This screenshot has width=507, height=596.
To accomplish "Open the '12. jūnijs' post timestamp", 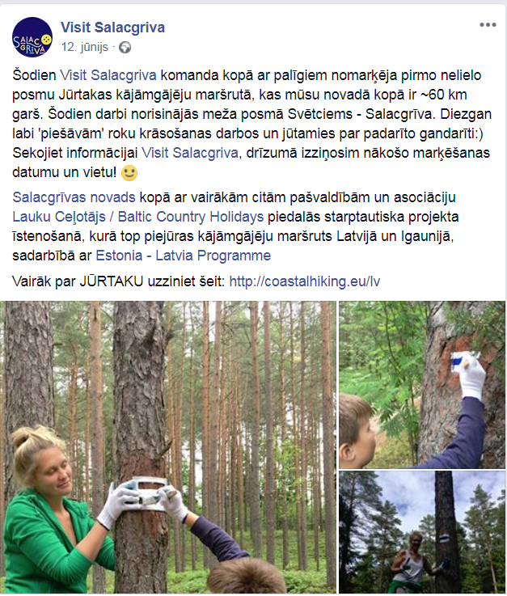I will 85,47.
